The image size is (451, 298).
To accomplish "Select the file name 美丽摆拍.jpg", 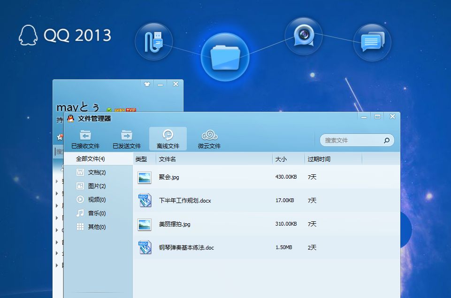I will (x=175, y=224).
